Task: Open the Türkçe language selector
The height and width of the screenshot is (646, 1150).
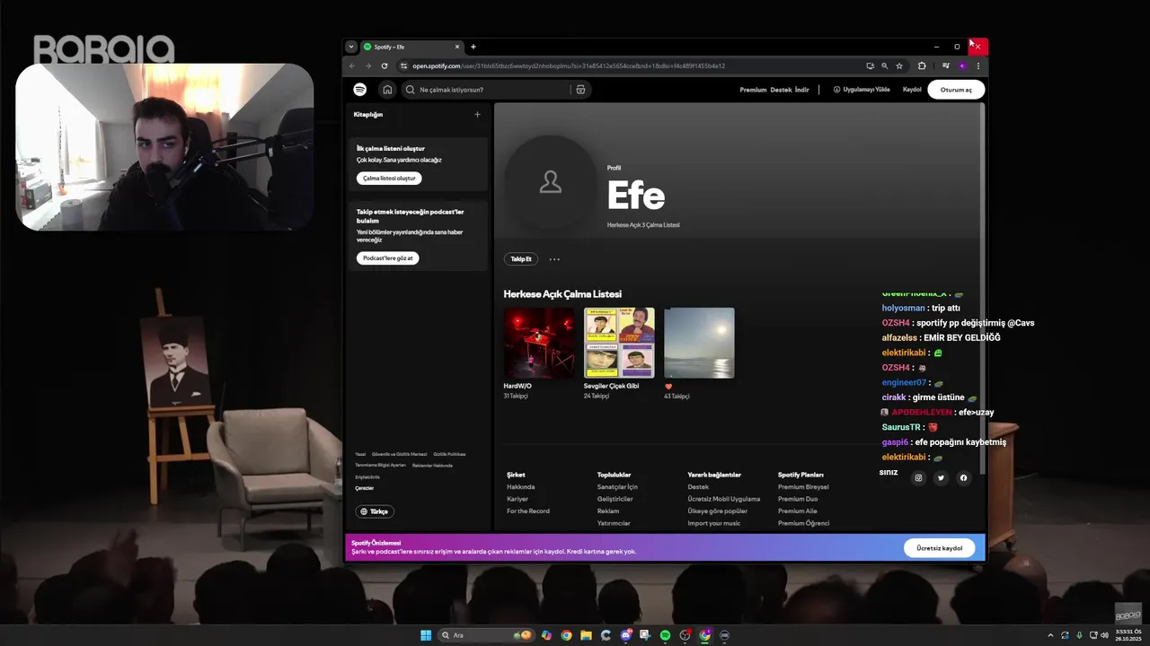Action: click(375, 511)
